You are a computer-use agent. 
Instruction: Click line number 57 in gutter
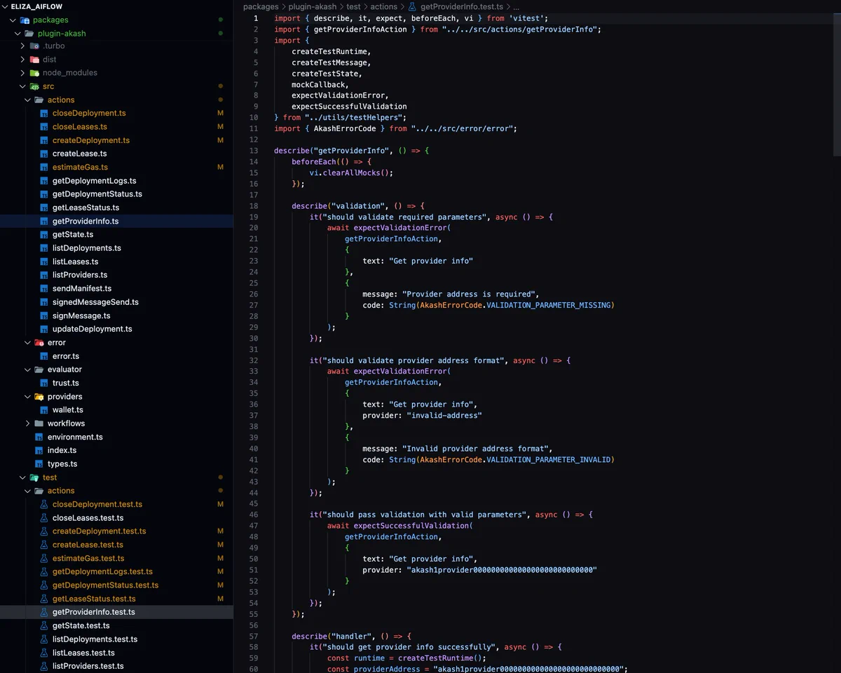pyautogui.click(x=254, y=636)
